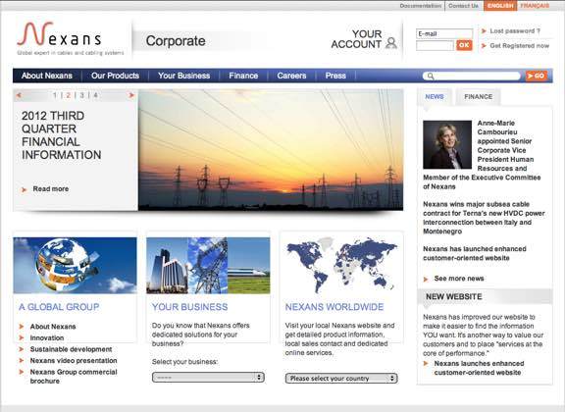The height and width of the screenshot is (412, 565).
Task: Click the OK login button
Action: [x=464, y=45]
